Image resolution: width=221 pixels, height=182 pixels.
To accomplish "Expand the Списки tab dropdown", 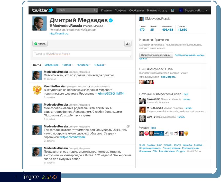I will (x=100, y=65).
